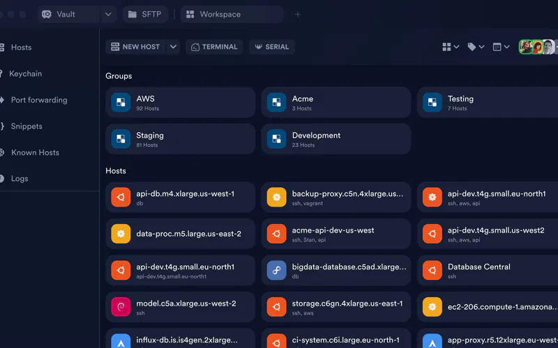This screenshot has height=348, width=558.
Task: Open the AWS group card
Action: pyautogui.click(x=181, y=102)
